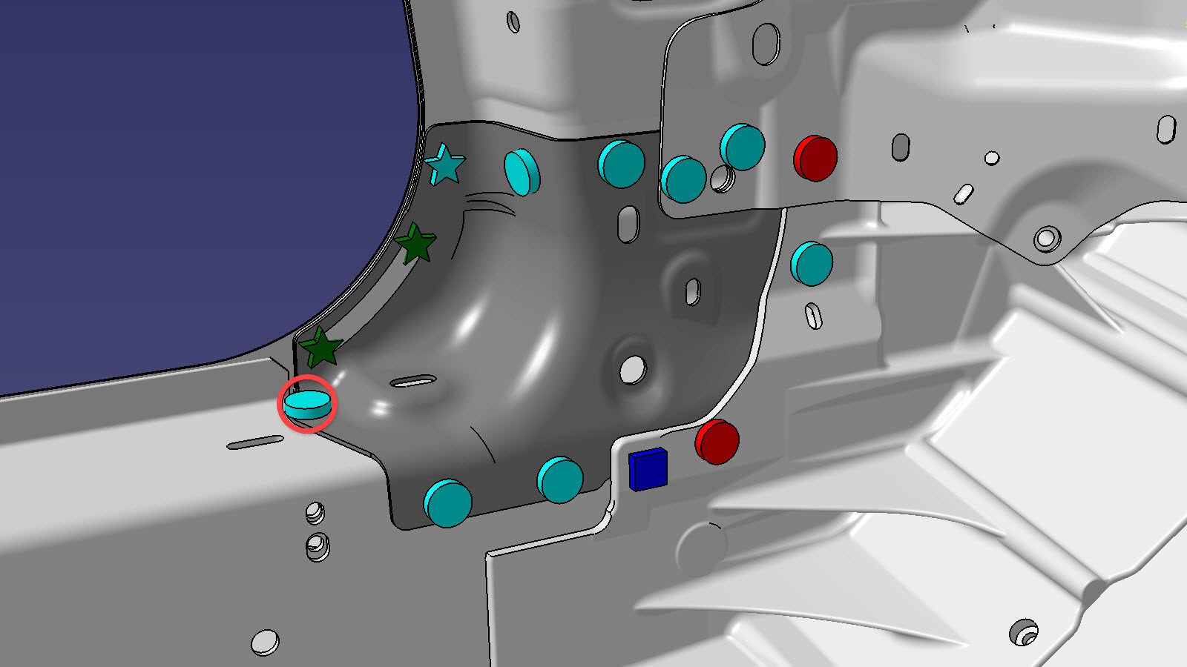1187x667 pixels.
Task: Select the round hole at bottom-left of panel
Action: click(265, 642)
